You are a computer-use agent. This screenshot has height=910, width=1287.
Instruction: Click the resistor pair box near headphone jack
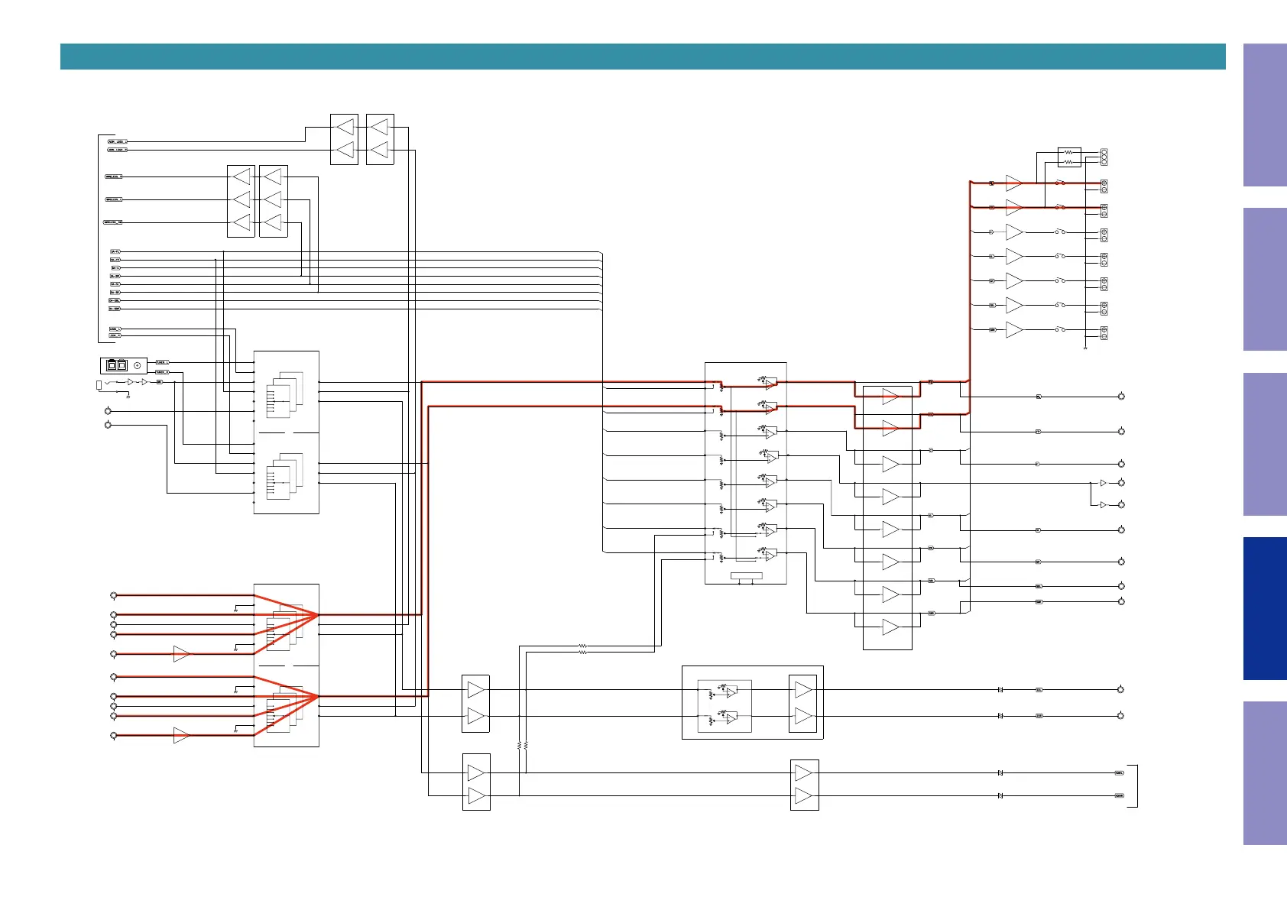point(1068,157)
